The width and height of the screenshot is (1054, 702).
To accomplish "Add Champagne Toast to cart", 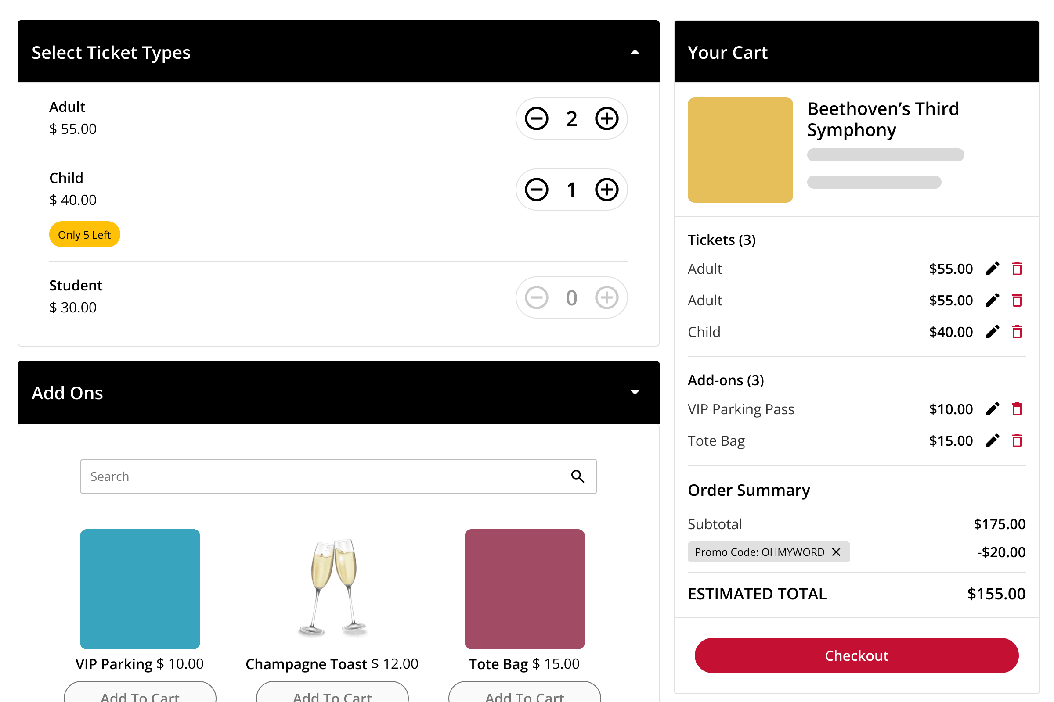I will pos(332,692).
